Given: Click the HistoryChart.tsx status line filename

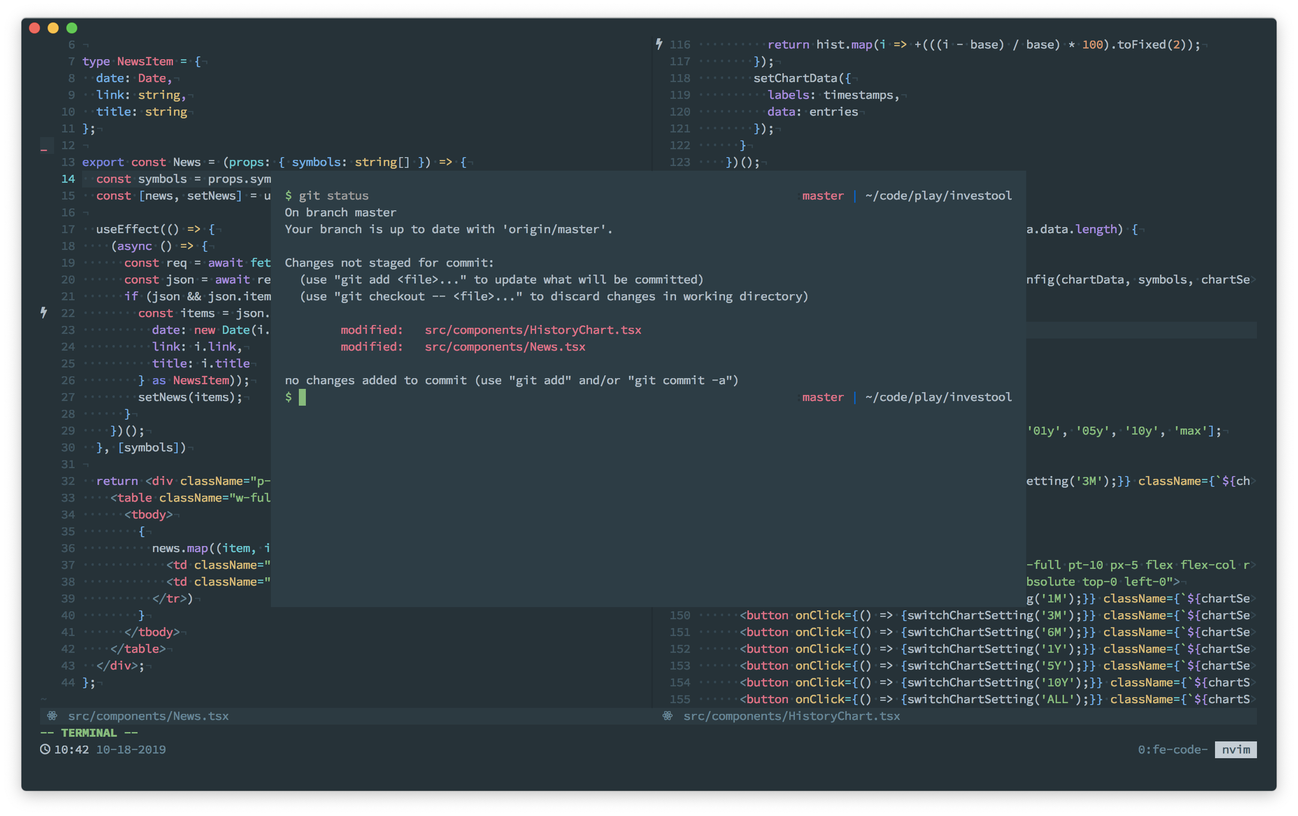Looking at the screenshot, I should [x=791, y=716].
